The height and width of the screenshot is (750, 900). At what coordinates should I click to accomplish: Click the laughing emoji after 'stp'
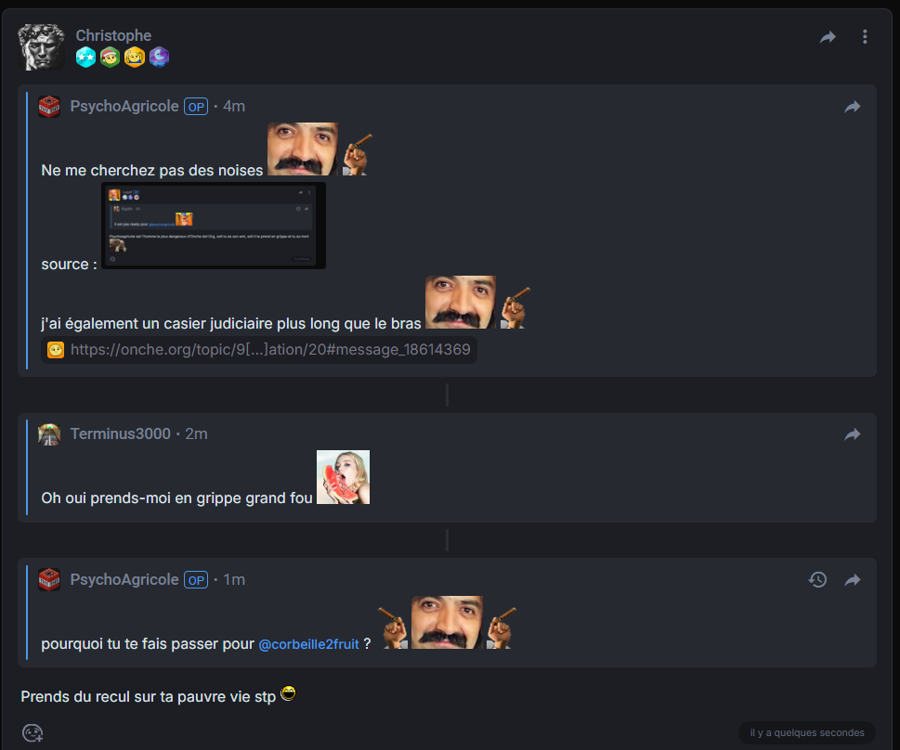(288, 693)
